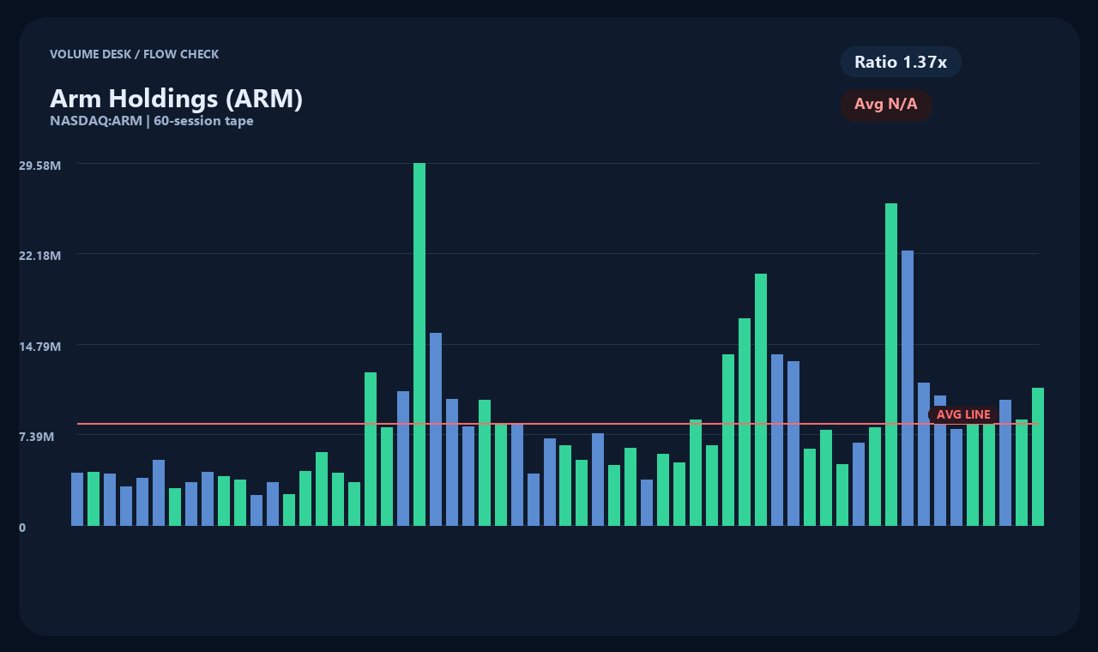Viewport: 1098px width, 652px height.
Task: Click the tallest green bar reaching 29.58M
Action: (419, 344)
